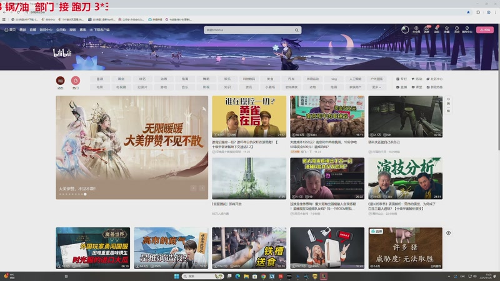Open the 消息 messages icon
Image resolution: width=500 pixels, height=281 pixels.
(427, 29)
